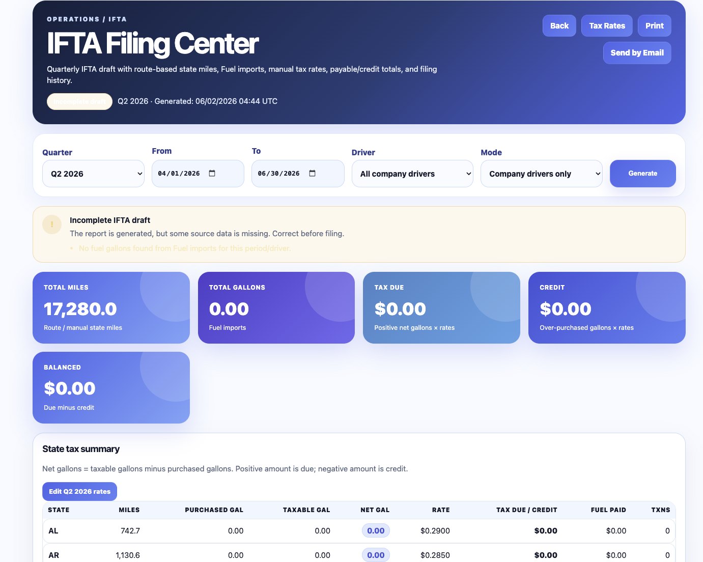Click the AL state cell
The width and height of the screenshot is (703, 562).
53,530
